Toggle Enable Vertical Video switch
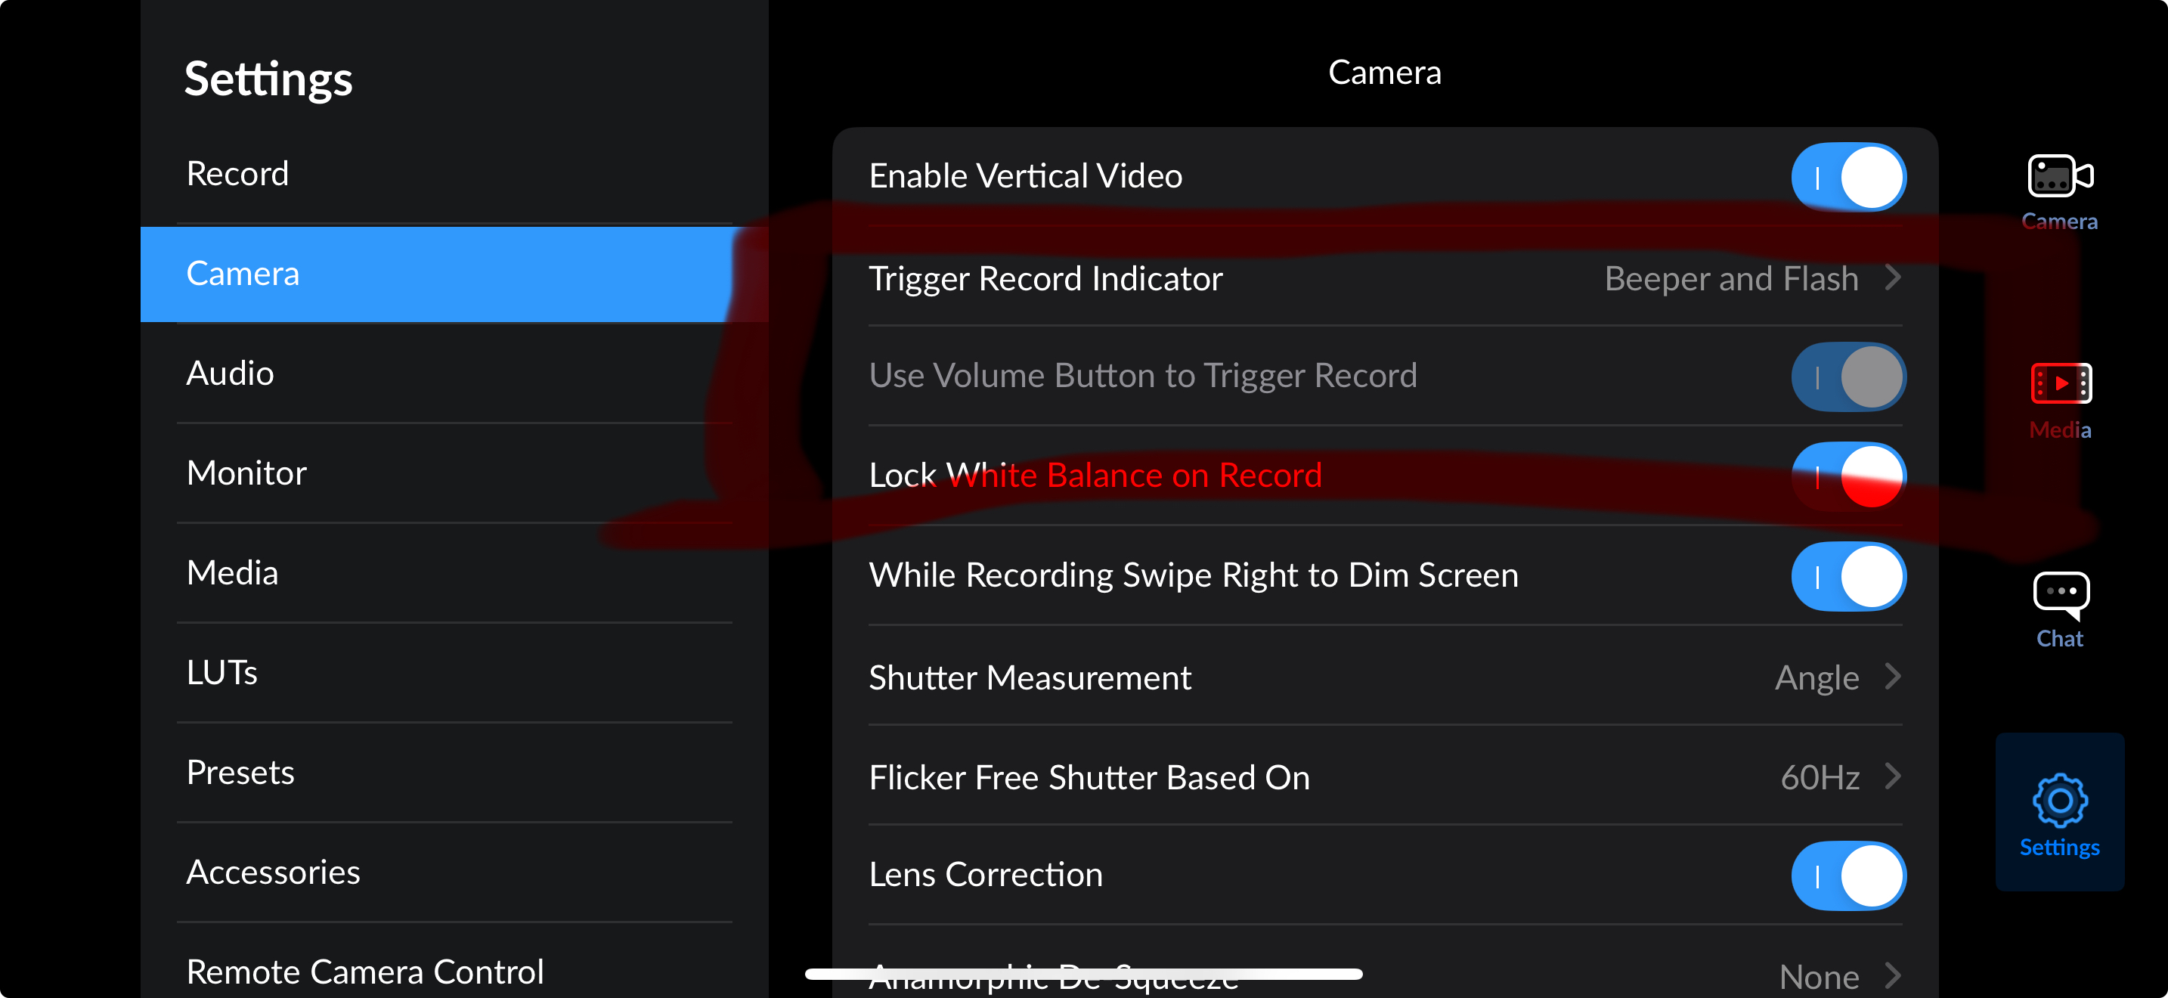 pyautogui.click(x=1847, y=177)
